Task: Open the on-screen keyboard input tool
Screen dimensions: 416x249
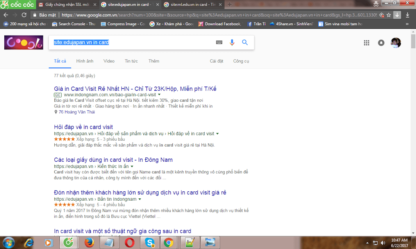Action: tap(219, 42)
